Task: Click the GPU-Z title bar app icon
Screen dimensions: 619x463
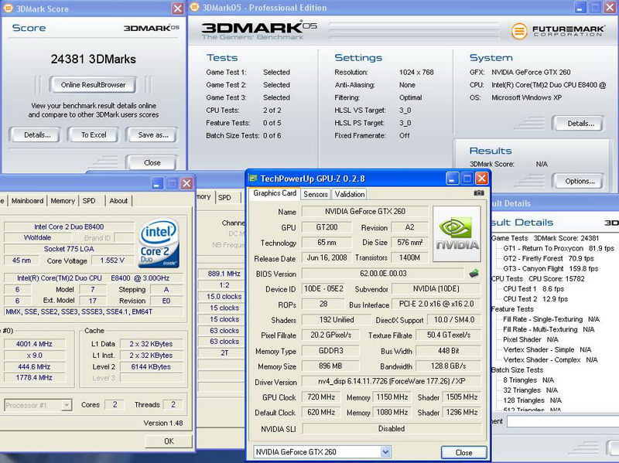Action: tap(253, 179)
